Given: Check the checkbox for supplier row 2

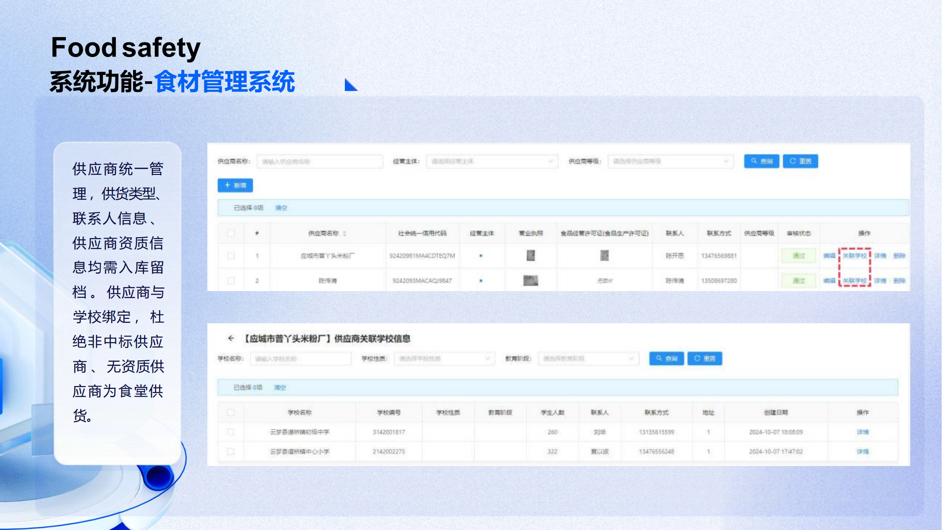Looking at the screenshot, I should 231,280.
